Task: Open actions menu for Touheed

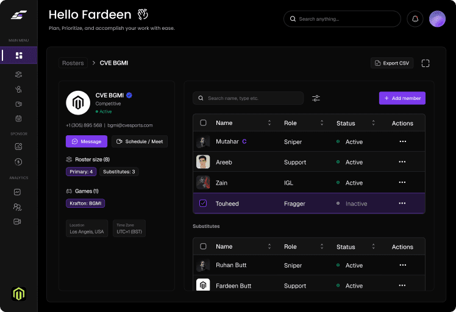Action: tap(402, 204)
